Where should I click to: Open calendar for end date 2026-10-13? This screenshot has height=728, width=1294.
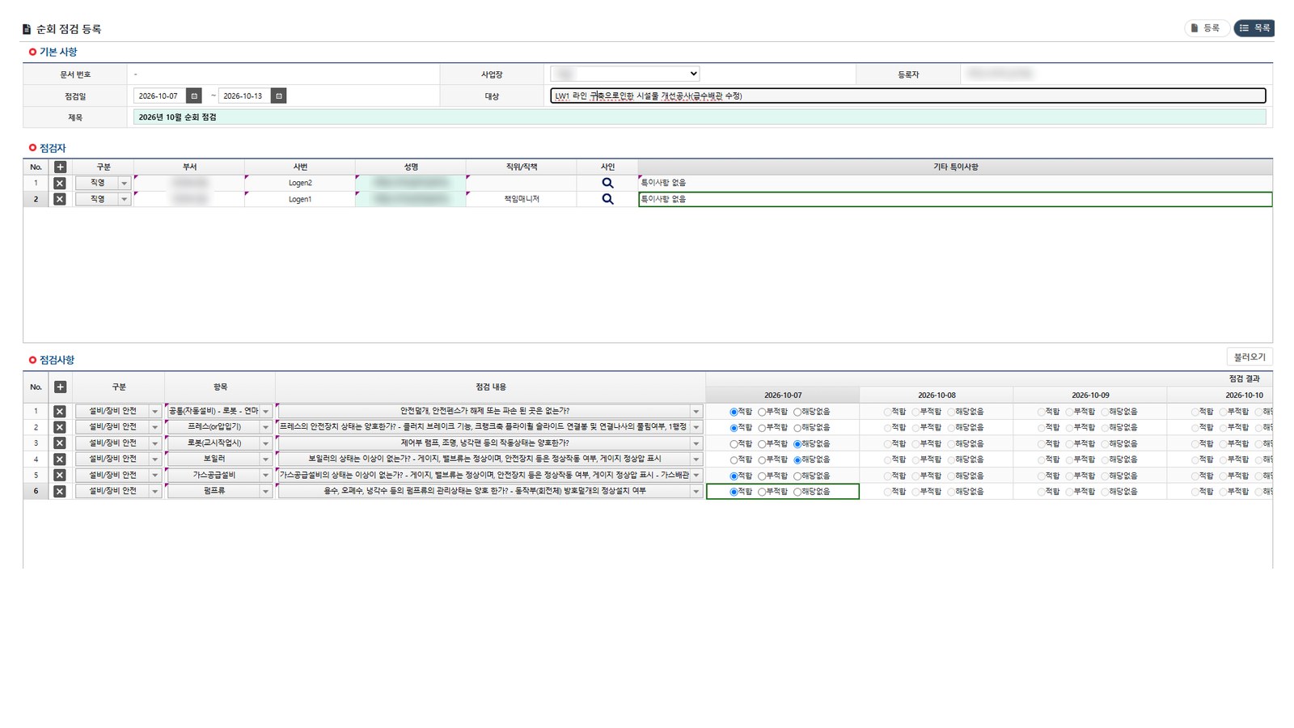point(278,95)
